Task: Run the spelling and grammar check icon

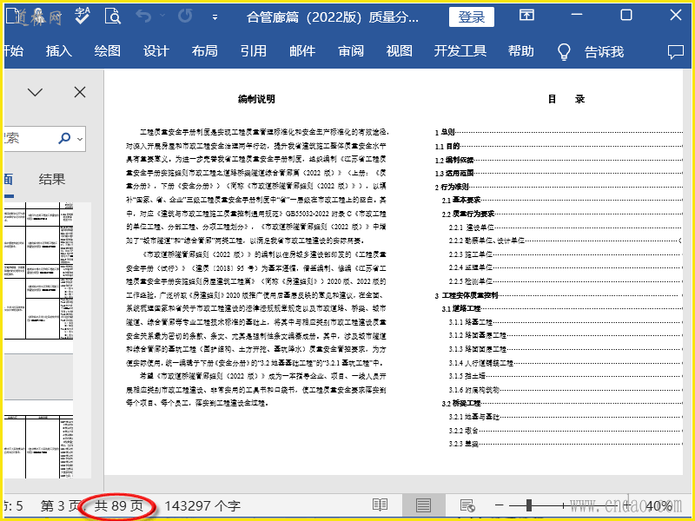Action: pyautogui.click(x=82, y=16)
